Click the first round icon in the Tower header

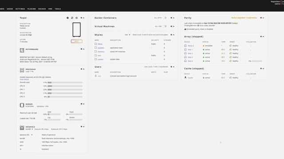pyautogui.click(x=67, y=18)
